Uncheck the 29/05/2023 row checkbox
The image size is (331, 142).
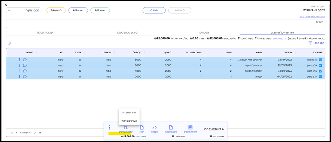pyautogui.click(x=320, y=65)
